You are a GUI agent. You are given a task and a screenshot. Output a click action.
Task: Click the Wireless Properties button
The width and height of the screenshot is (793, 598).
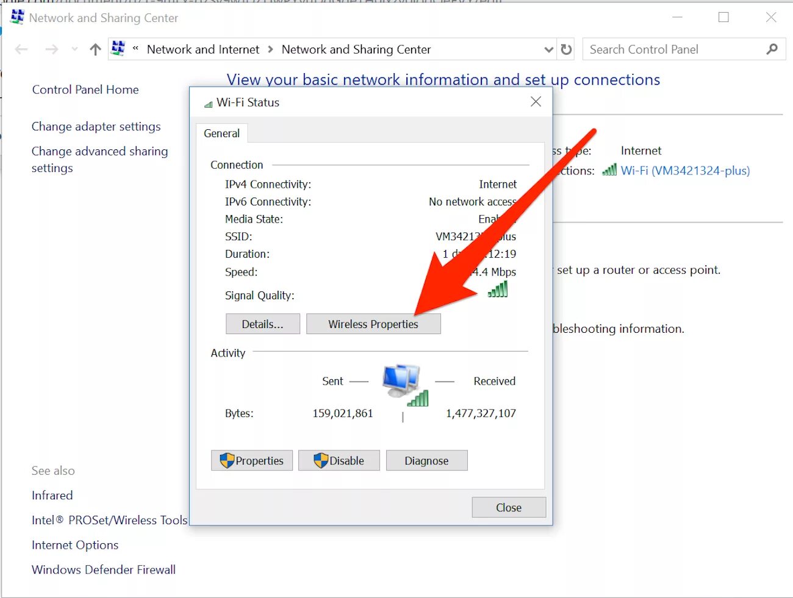[373, 324]
